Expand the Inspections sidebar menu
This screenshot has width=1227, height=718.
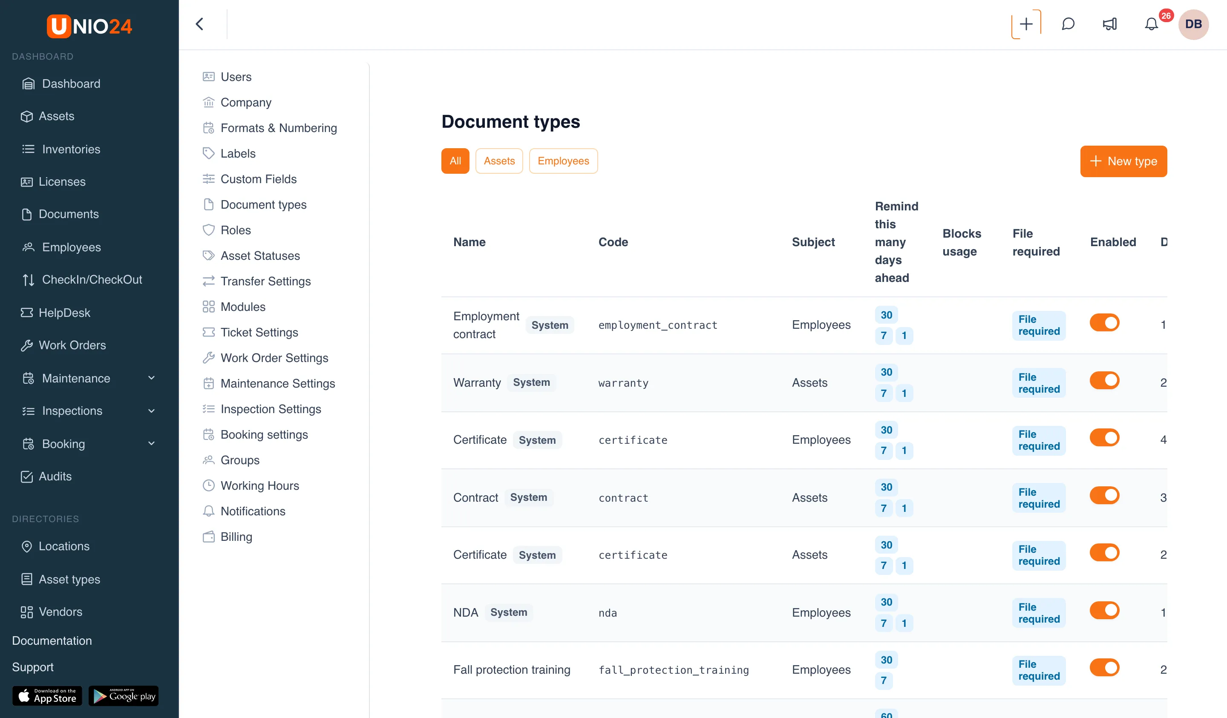pos(151,411)
